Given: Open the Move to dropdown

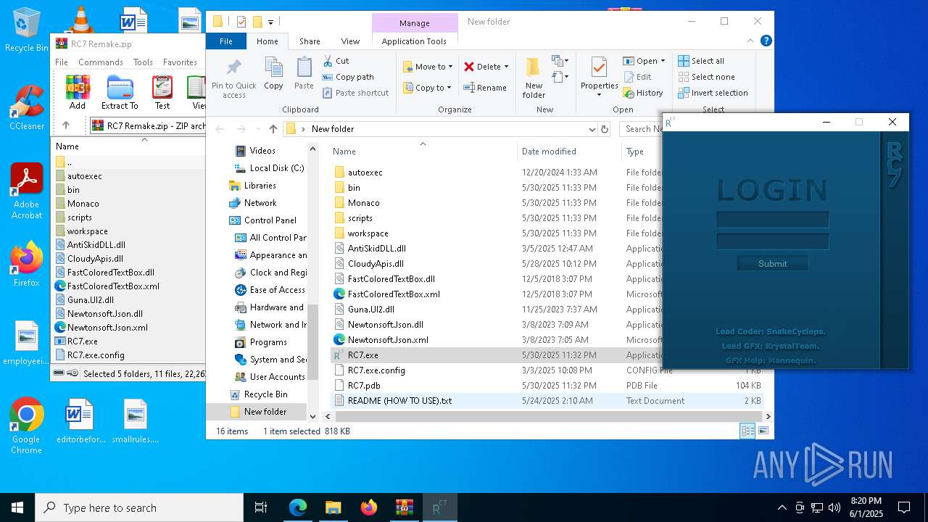Looking at the screenshot, I should pyautogui.click(x=428, y=67).
